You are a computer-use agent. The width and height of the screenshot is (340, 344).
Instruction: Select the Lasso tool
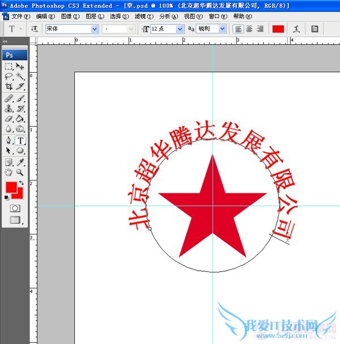tap(8, 76)
